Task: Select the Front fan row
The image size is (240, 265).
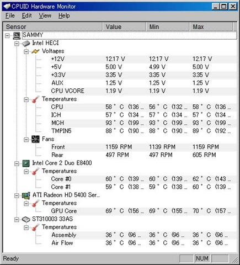Action: tap(143, 147)
